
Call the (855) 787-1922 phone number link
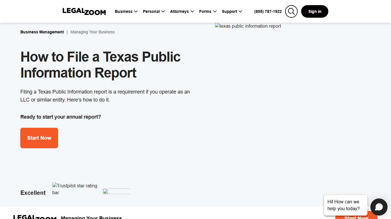(268, 11)
